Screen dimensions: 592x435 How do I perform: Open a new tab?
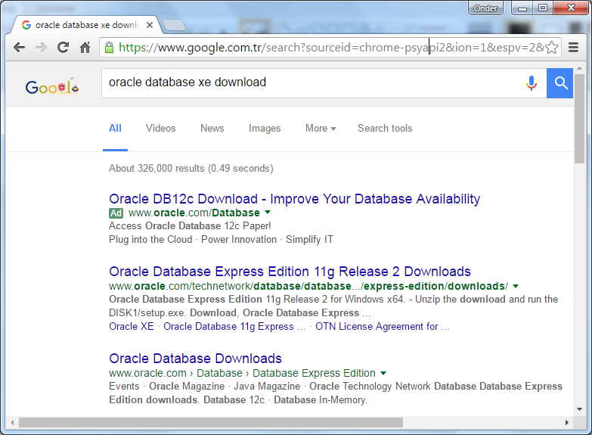click(x=174, y=25)
